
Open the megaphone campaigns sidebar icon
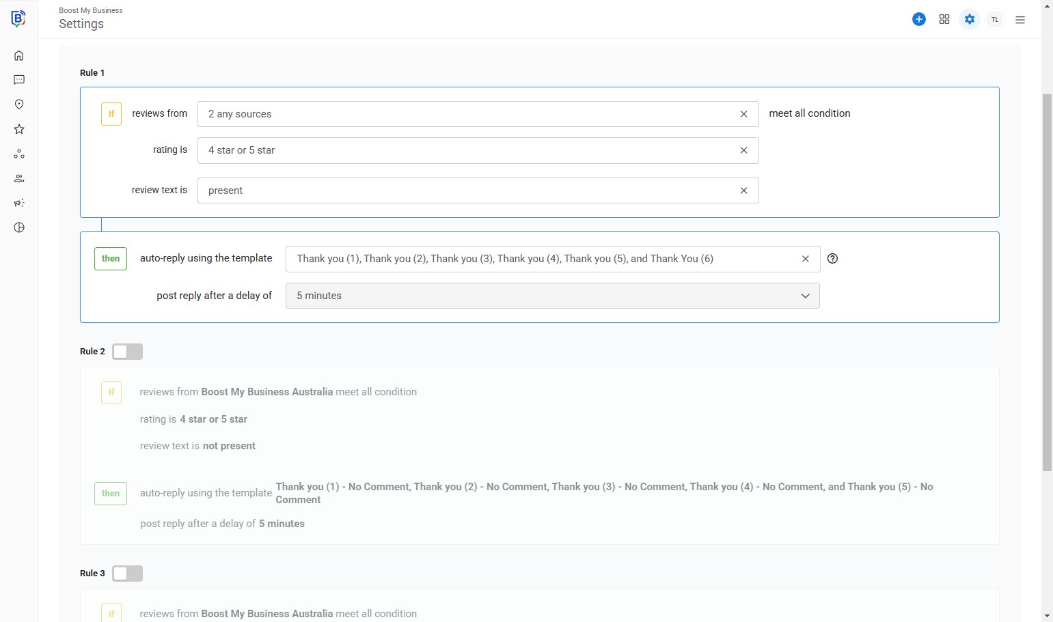pos(19,203)
